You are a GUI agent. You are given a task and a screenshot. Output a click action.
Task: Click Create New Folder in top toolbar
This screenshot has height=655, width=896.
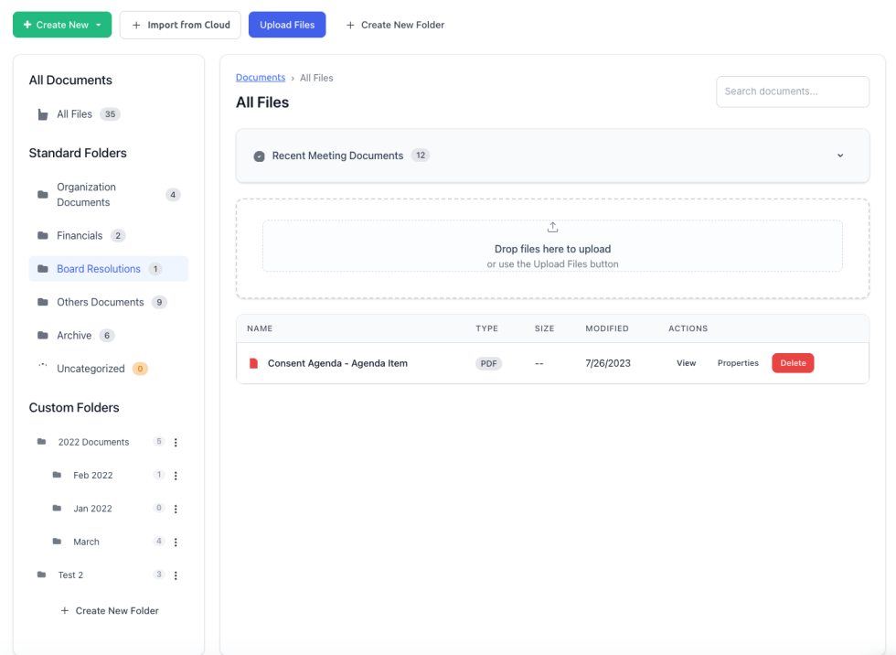[395, 25]
